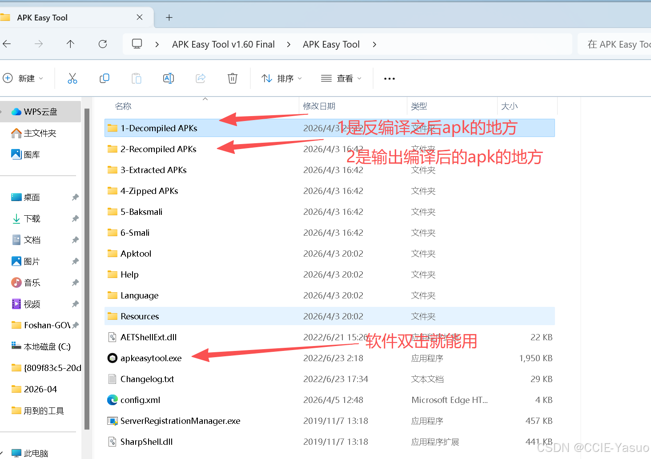The height and width of the screenshot is (459, 651).
Task: Go up one folder level
Action: pos(70,44)
